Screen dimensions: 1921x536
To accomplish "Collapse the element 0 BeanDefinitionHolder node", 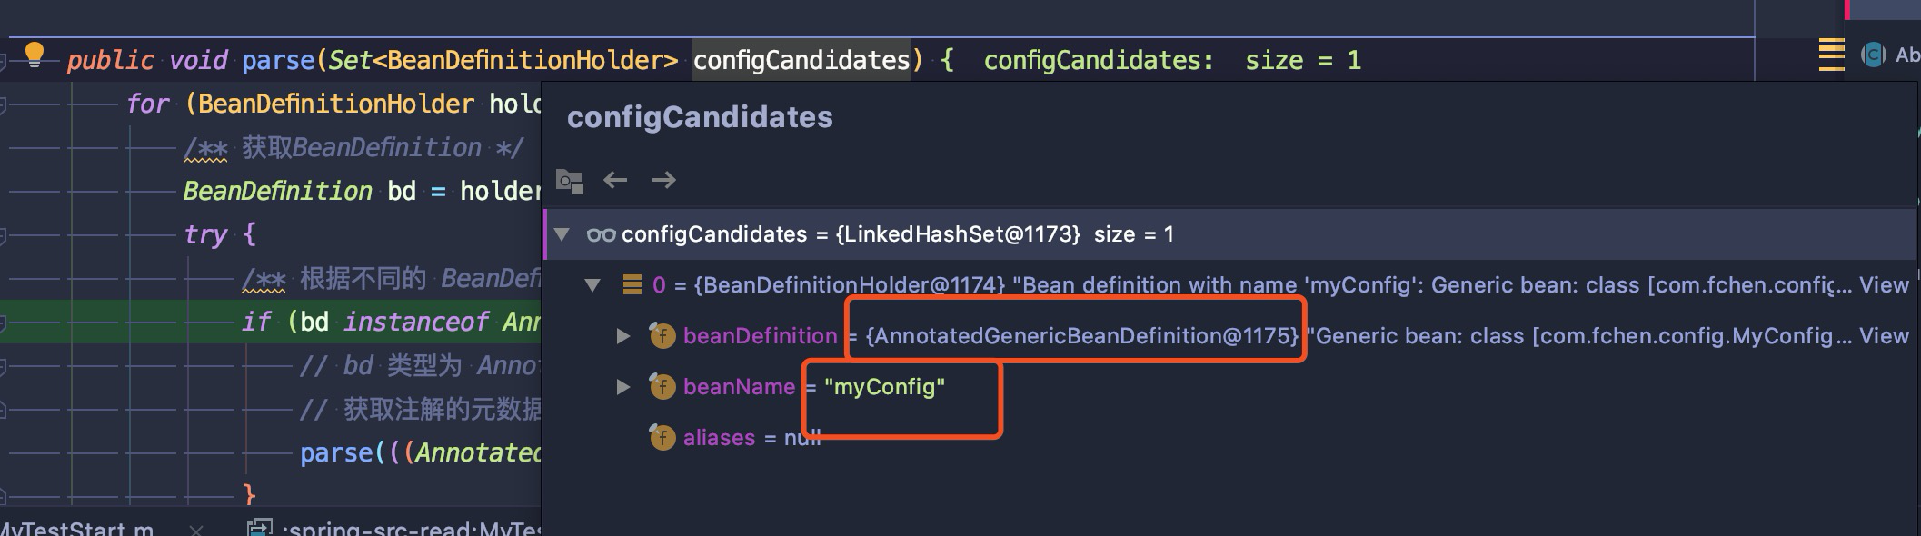I will pos(592,285).
